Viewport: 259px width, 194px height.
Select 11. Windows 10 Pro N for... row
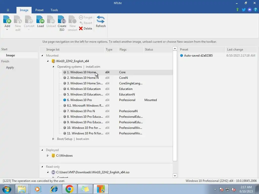tap(117, 133)
